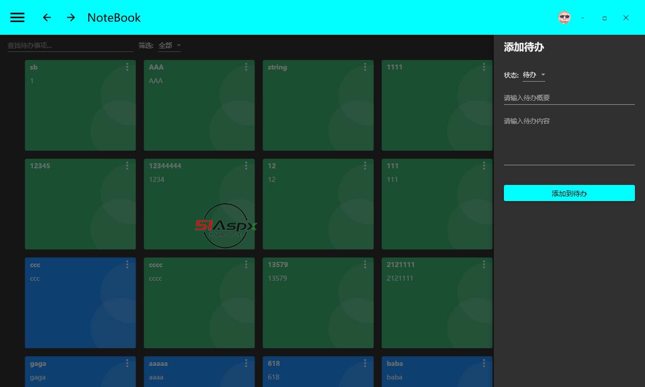Click the NoteBook app title

click(114, 18)
